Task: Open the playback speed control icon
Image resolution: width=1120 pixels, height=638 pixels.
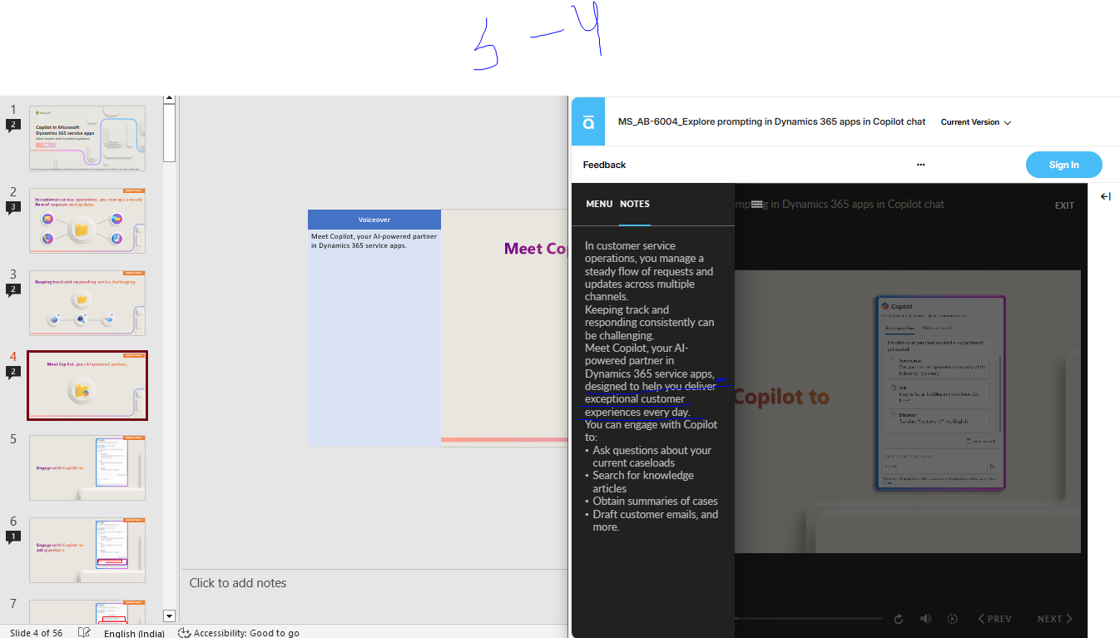Action: click(x=952, y=618)
